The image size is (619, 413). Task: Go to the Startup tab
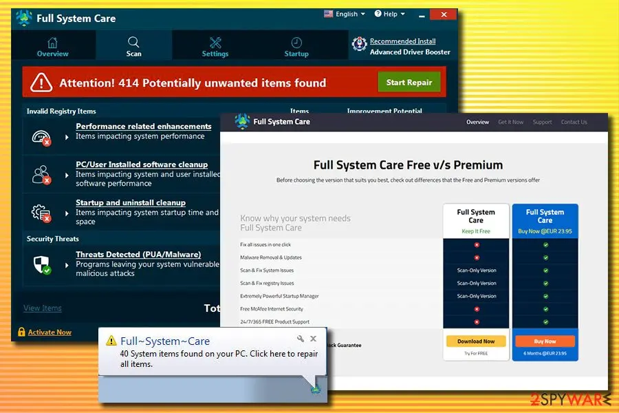pyautogui.click(x=296, y=47)
